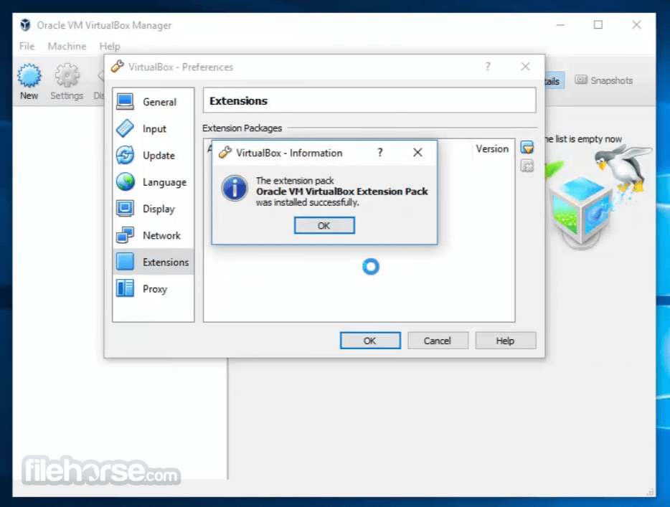Close the VirtualBox Information dialog
This screenshot has height=507, width=670.
[x=417, y=153]
